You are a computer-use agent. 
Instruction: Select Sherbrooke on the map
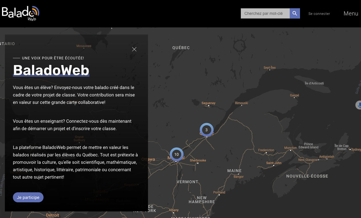tap(198, 160)
